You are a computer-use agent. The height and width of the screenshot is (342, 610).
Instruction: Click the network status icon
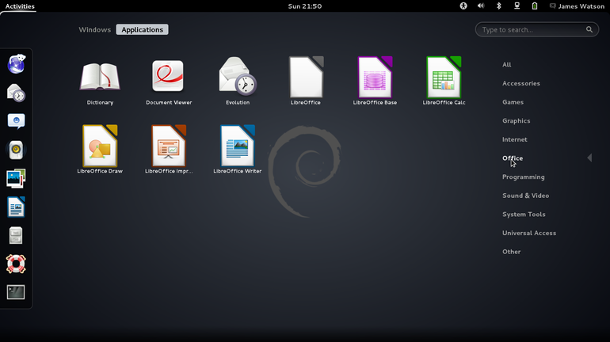[x=517, y=6]
